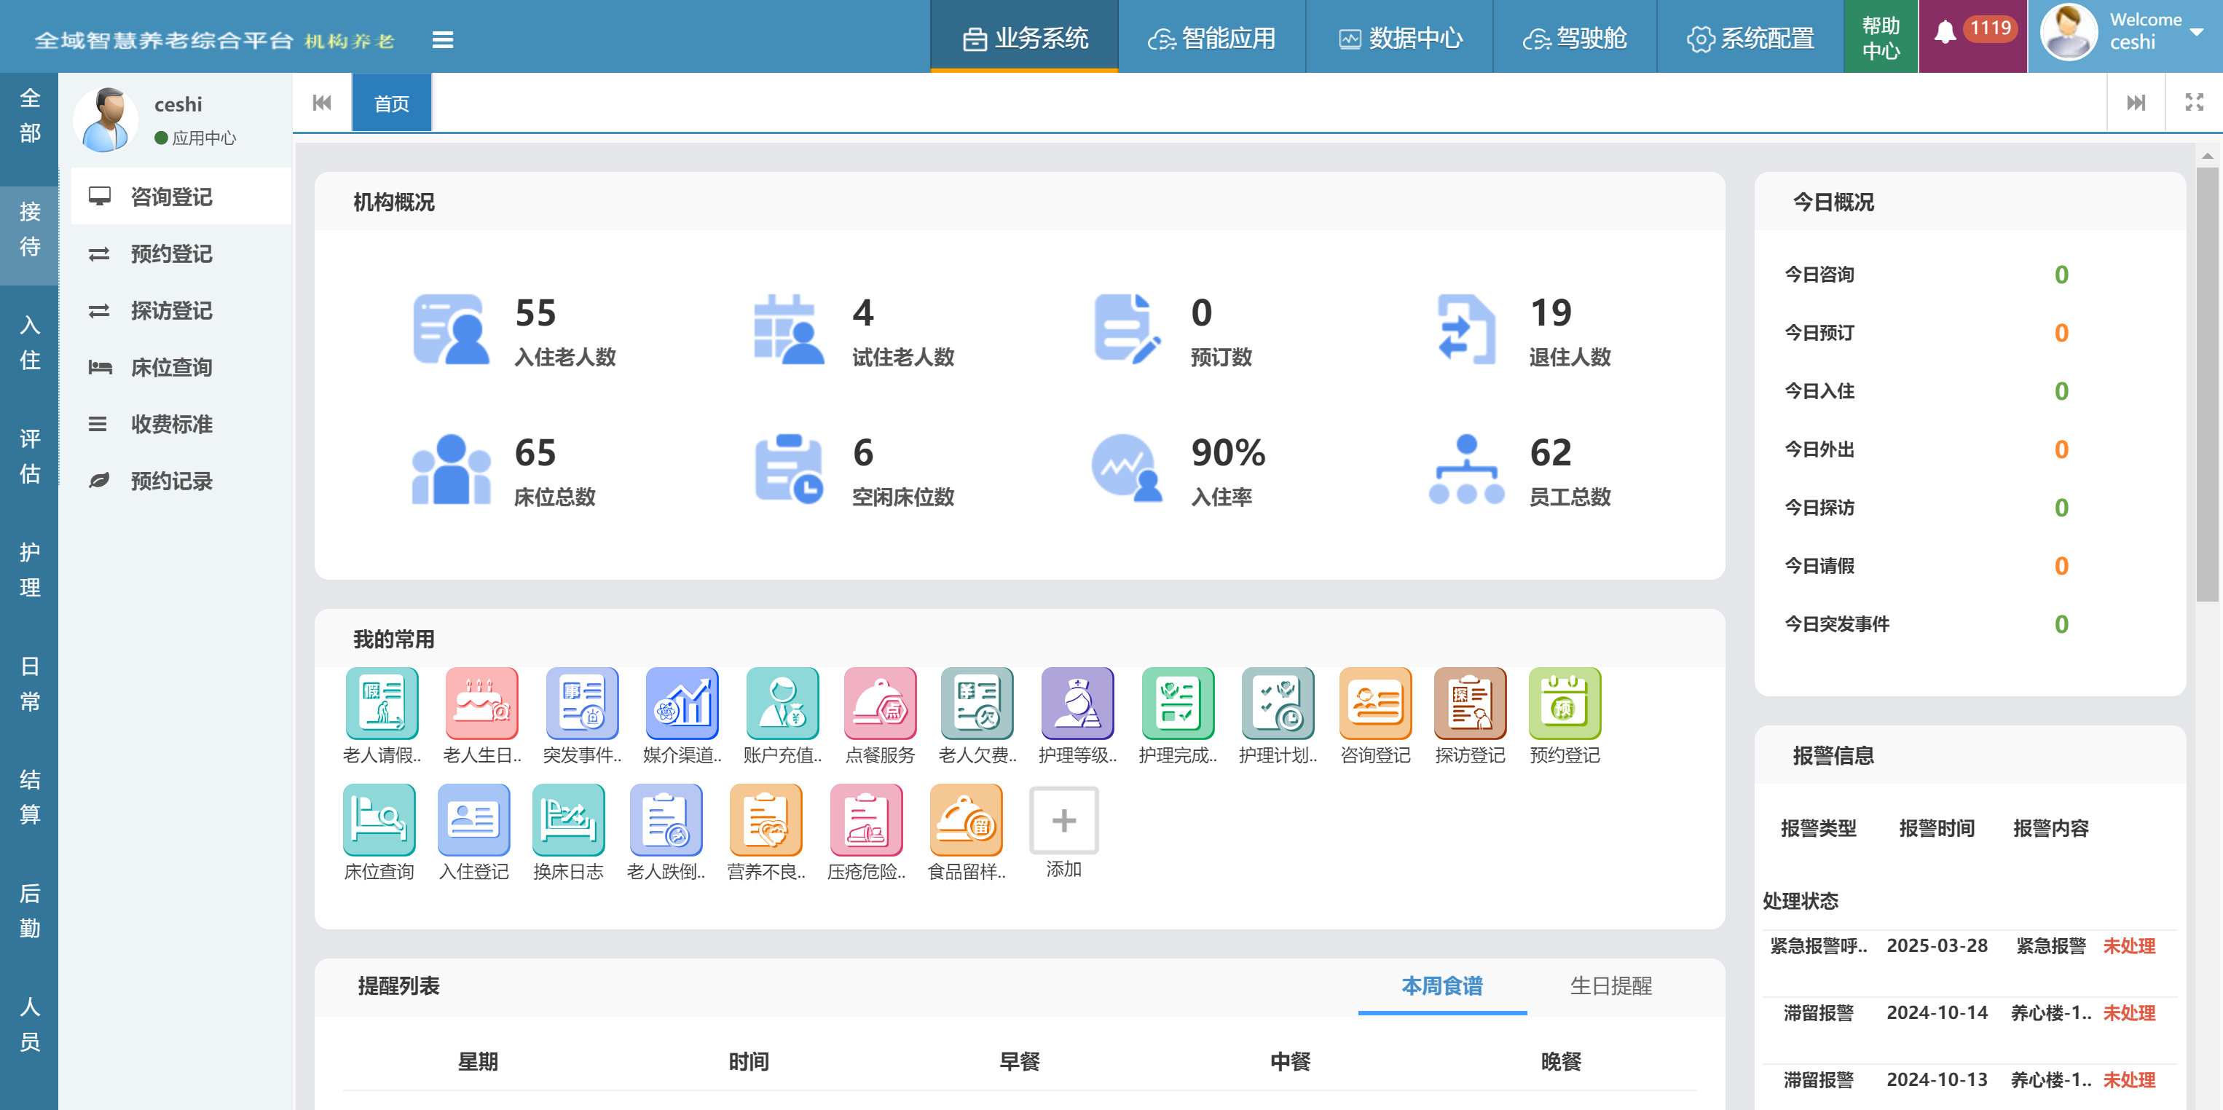
Task: Select 入住 in the left category rail
Action: 29,342
